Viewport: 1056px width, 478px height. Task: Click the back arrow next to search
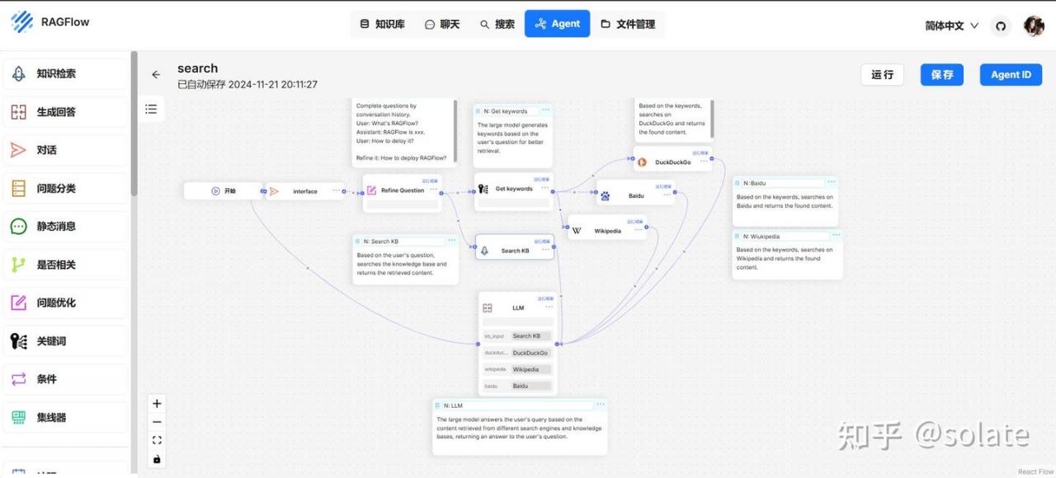pos(156,75)
